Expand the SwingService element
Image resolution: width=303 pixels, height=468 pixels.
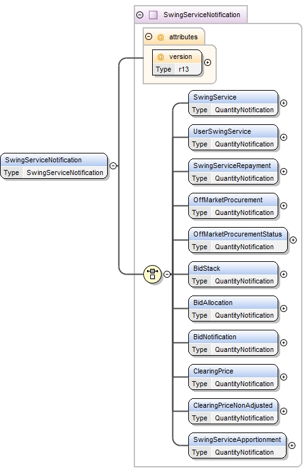coord(283,103)
